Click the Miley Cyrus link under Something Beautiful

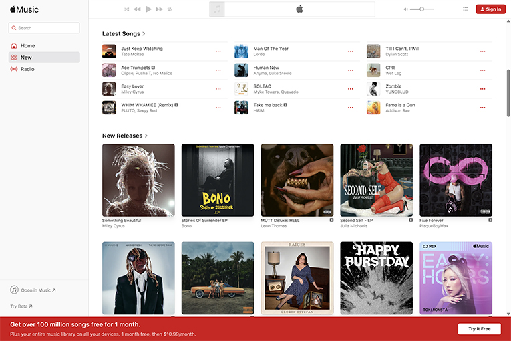coord(114,226)
